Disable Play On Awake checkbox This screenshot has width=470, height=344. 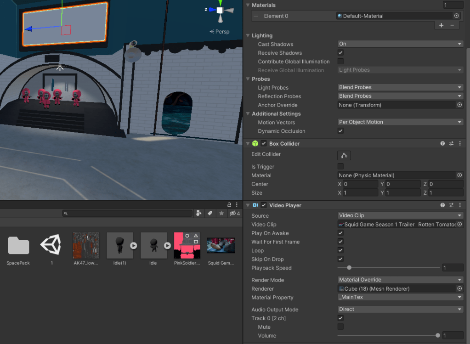pyautogui.click(x=340, y=233)
